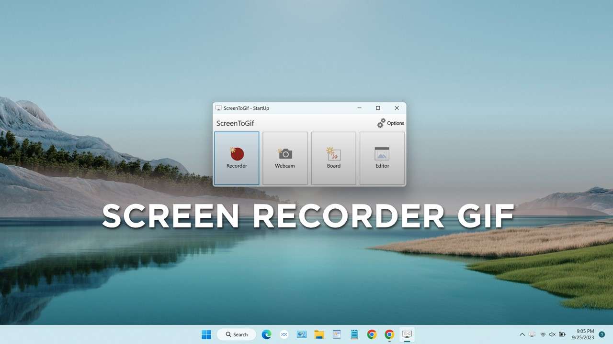
Task: Click the display tray icon beside the chevron
Action: (x=532, y=334)
